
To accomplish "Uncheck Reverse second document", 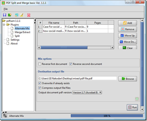I will coord(71,64).
